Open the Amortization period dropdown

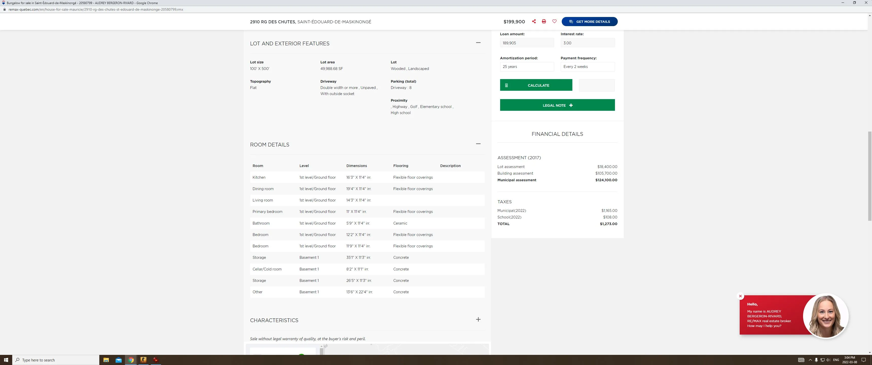(x=527, y=67)
